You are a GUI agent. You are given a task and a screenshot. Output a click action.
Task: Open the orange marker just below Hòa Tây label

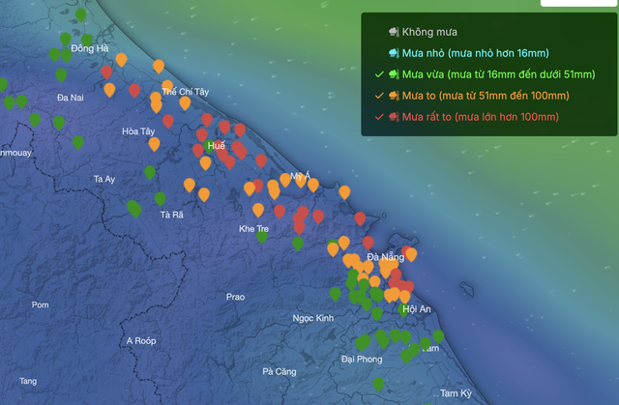pos(154,144)
